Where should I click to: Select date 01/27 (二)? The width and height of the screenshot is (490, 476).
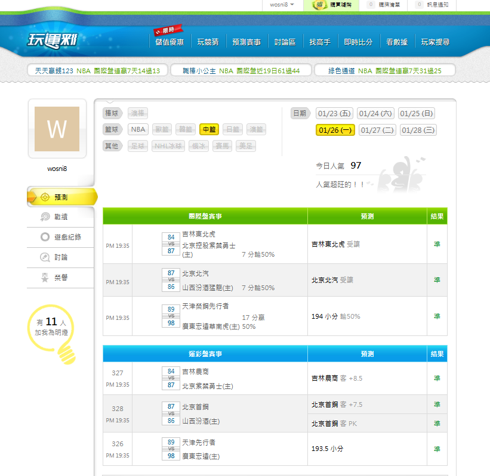click(377, 130)
